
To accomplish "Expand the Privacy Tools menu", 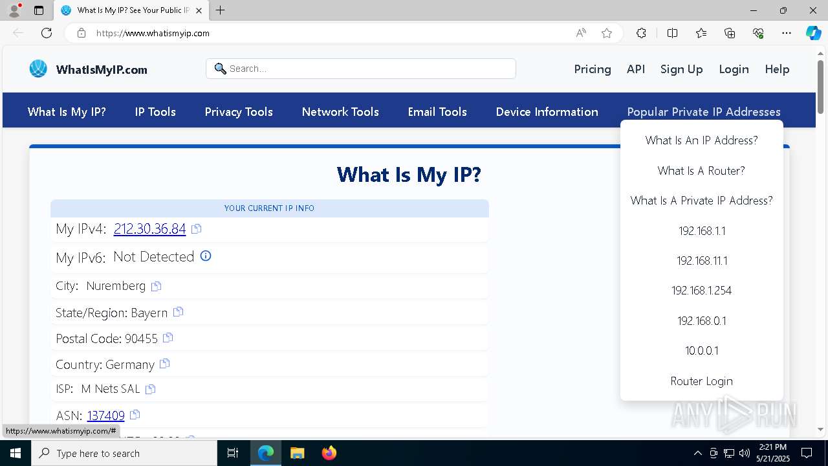I will (239, 112).
